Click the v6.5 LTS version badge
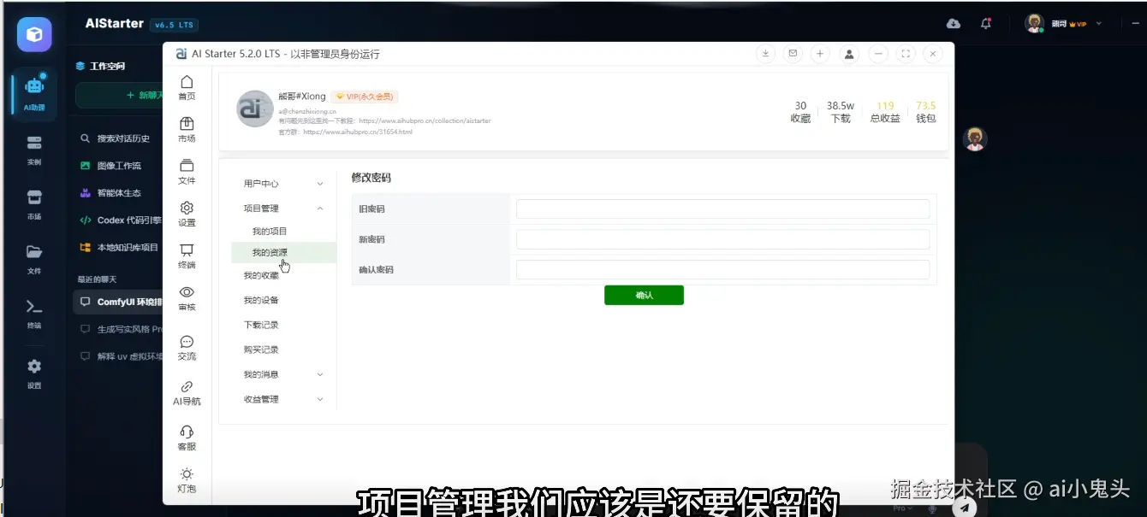The width and height of the screenshot is (1147, 517). tap(174, 25)
